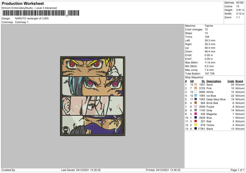Click the Black color swatch
The height and width of the screenshot is (173, 246).
click(x=196, y=129)
